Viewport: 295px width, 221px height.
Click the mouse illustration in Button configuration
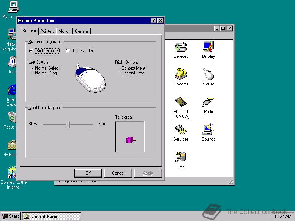90,78
